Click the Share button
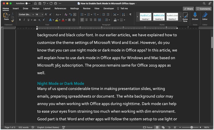The width and height of the screenshot is (214, 130). (x=188, y=9)
